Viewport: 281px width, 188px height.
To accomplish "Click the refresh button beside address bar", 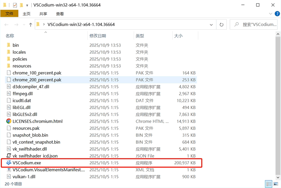I will click(221, 24).
